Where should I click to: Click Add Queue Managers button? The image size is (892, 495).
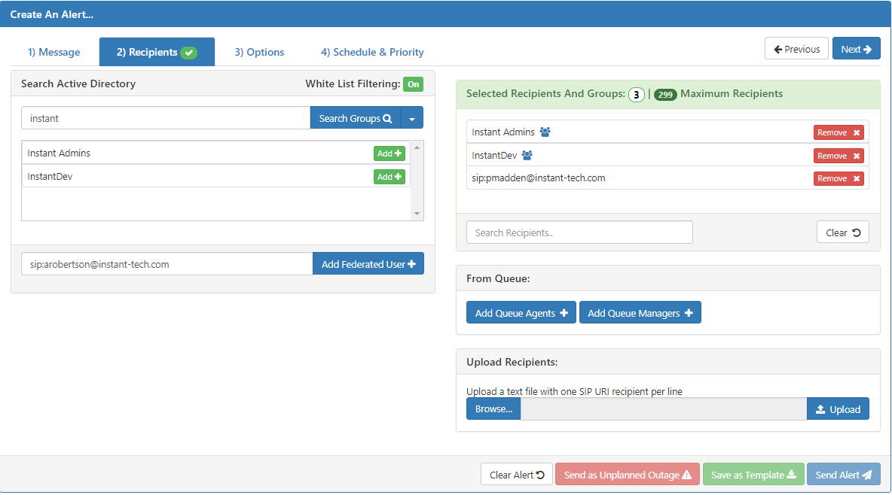tap(640, 312)
